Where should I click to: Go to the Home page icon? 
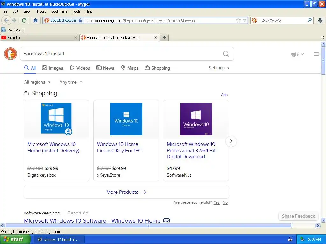tap(36, 20)
